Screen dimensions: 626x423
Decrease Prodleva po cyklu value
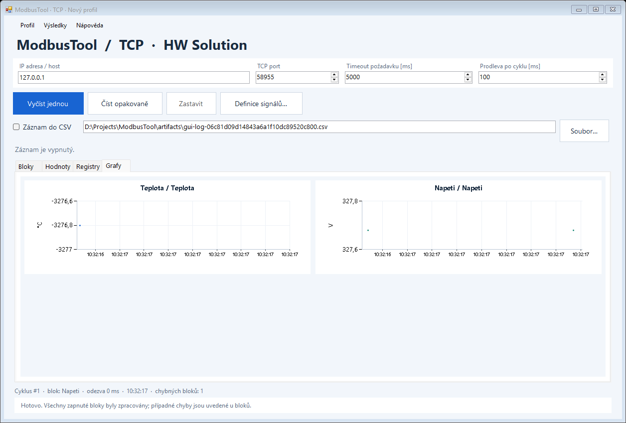[x=602, y=80]
